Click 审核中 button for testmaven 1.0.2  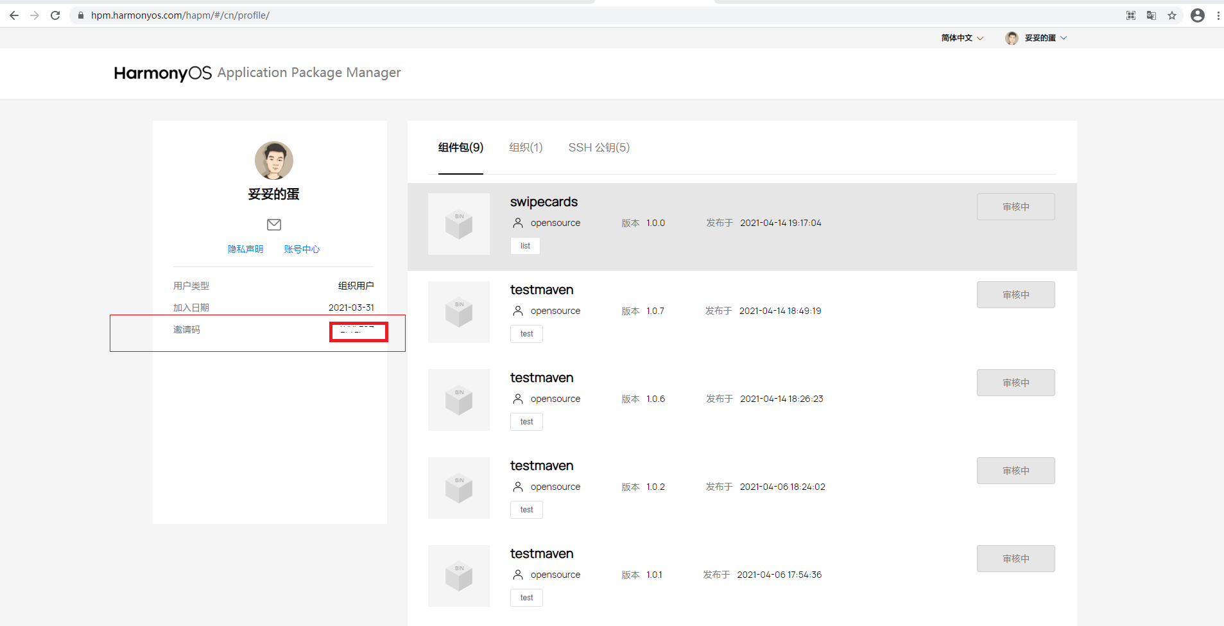tap(1016, 471)
